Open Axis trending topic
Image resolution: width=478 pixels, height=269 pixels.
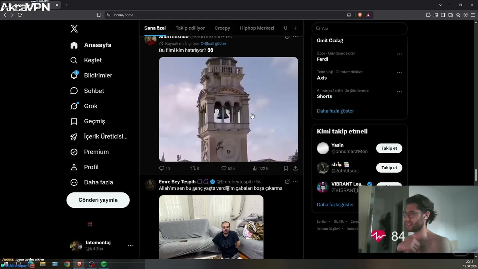tap(322, 78)
